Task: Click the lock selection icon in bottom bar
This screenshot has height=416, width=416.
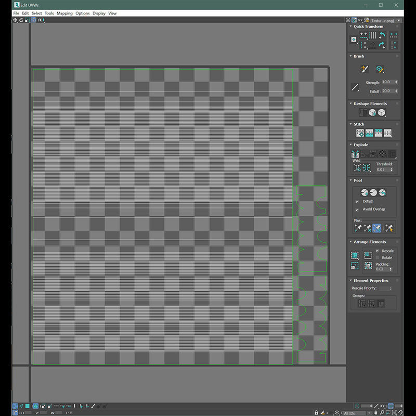Action: (316, 412)
